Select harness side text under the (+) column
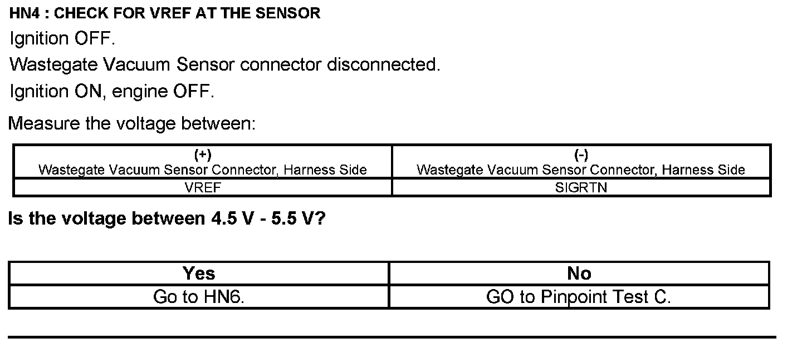This screenshot has height=348, width=802. pos(202,170)
